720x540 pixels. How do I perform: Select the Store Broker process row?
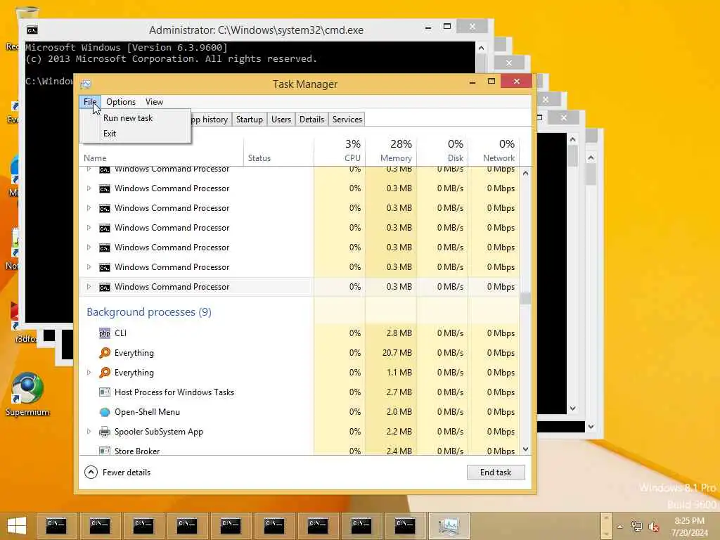(300, 449)
